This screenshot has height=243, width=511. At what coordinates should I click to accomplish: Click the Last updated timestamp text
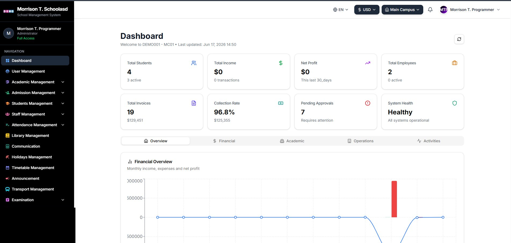207,44
